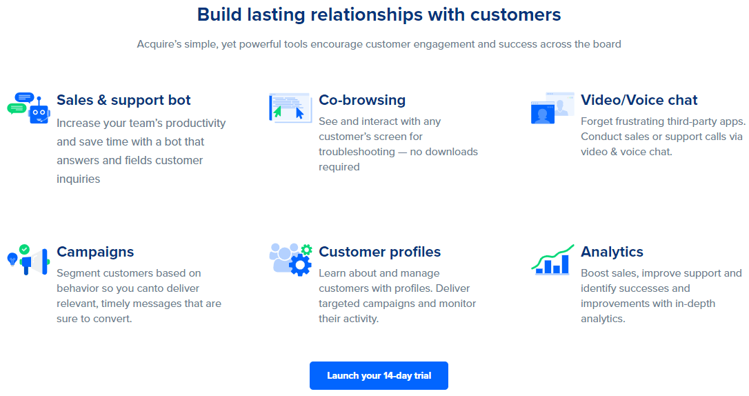Viewport: 749px width, 396px height.
Task: Open the Analytics feature heading
Action: [x=612, y=252]
